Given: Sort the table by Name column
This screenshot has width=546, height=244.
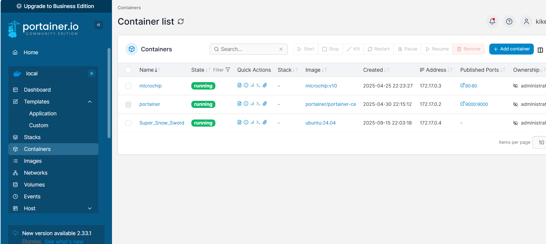Looking at the screenshot, I should tap(150, 70).
